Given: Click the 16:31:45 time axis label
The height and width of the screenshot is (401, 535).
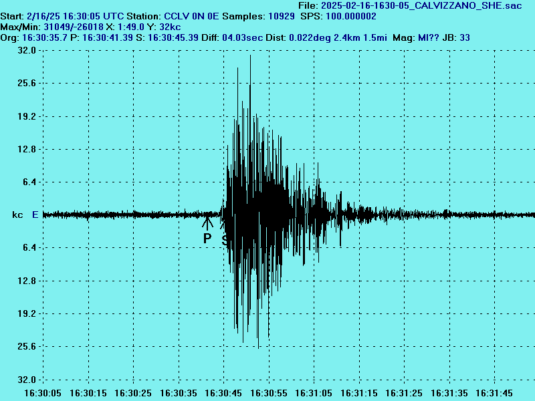Looking at the screenshot, I should pos(496,393).
